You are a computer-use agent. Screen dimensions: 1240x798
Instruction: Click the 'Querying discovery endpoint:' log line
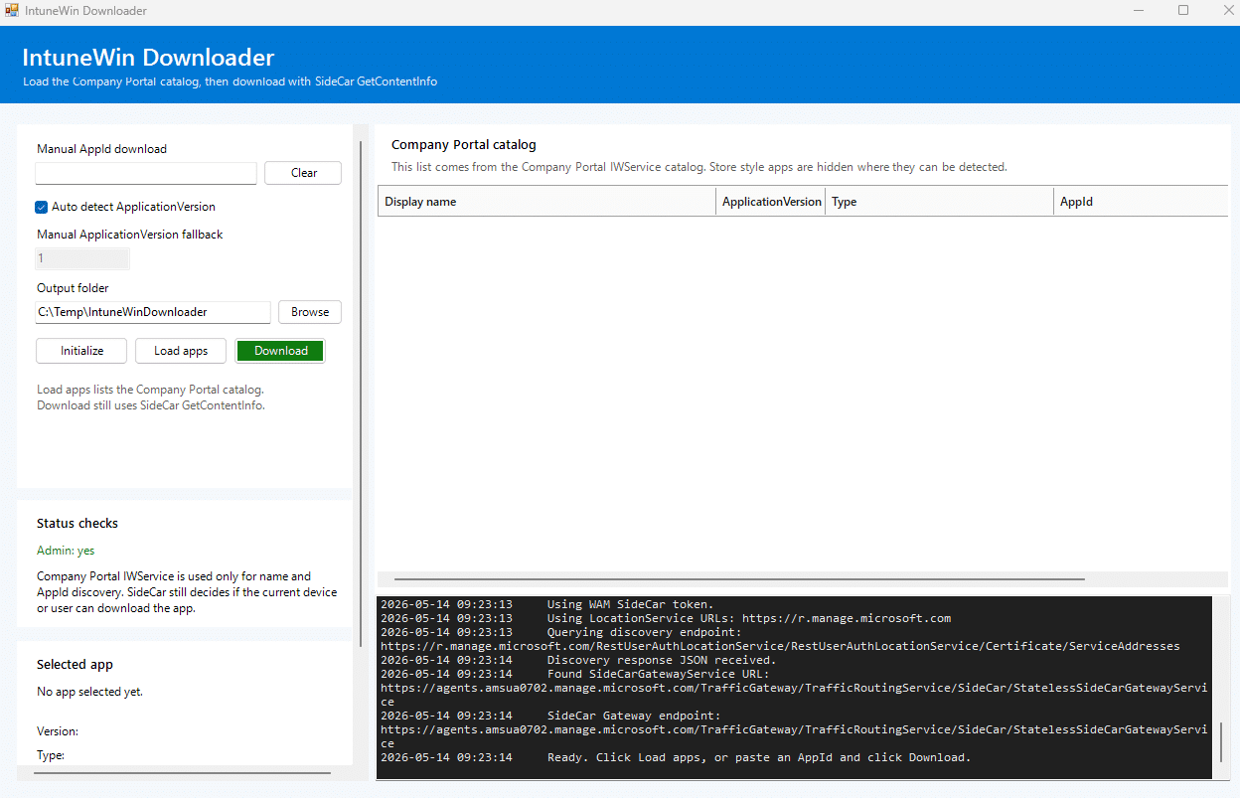click(x=560, y=632)
